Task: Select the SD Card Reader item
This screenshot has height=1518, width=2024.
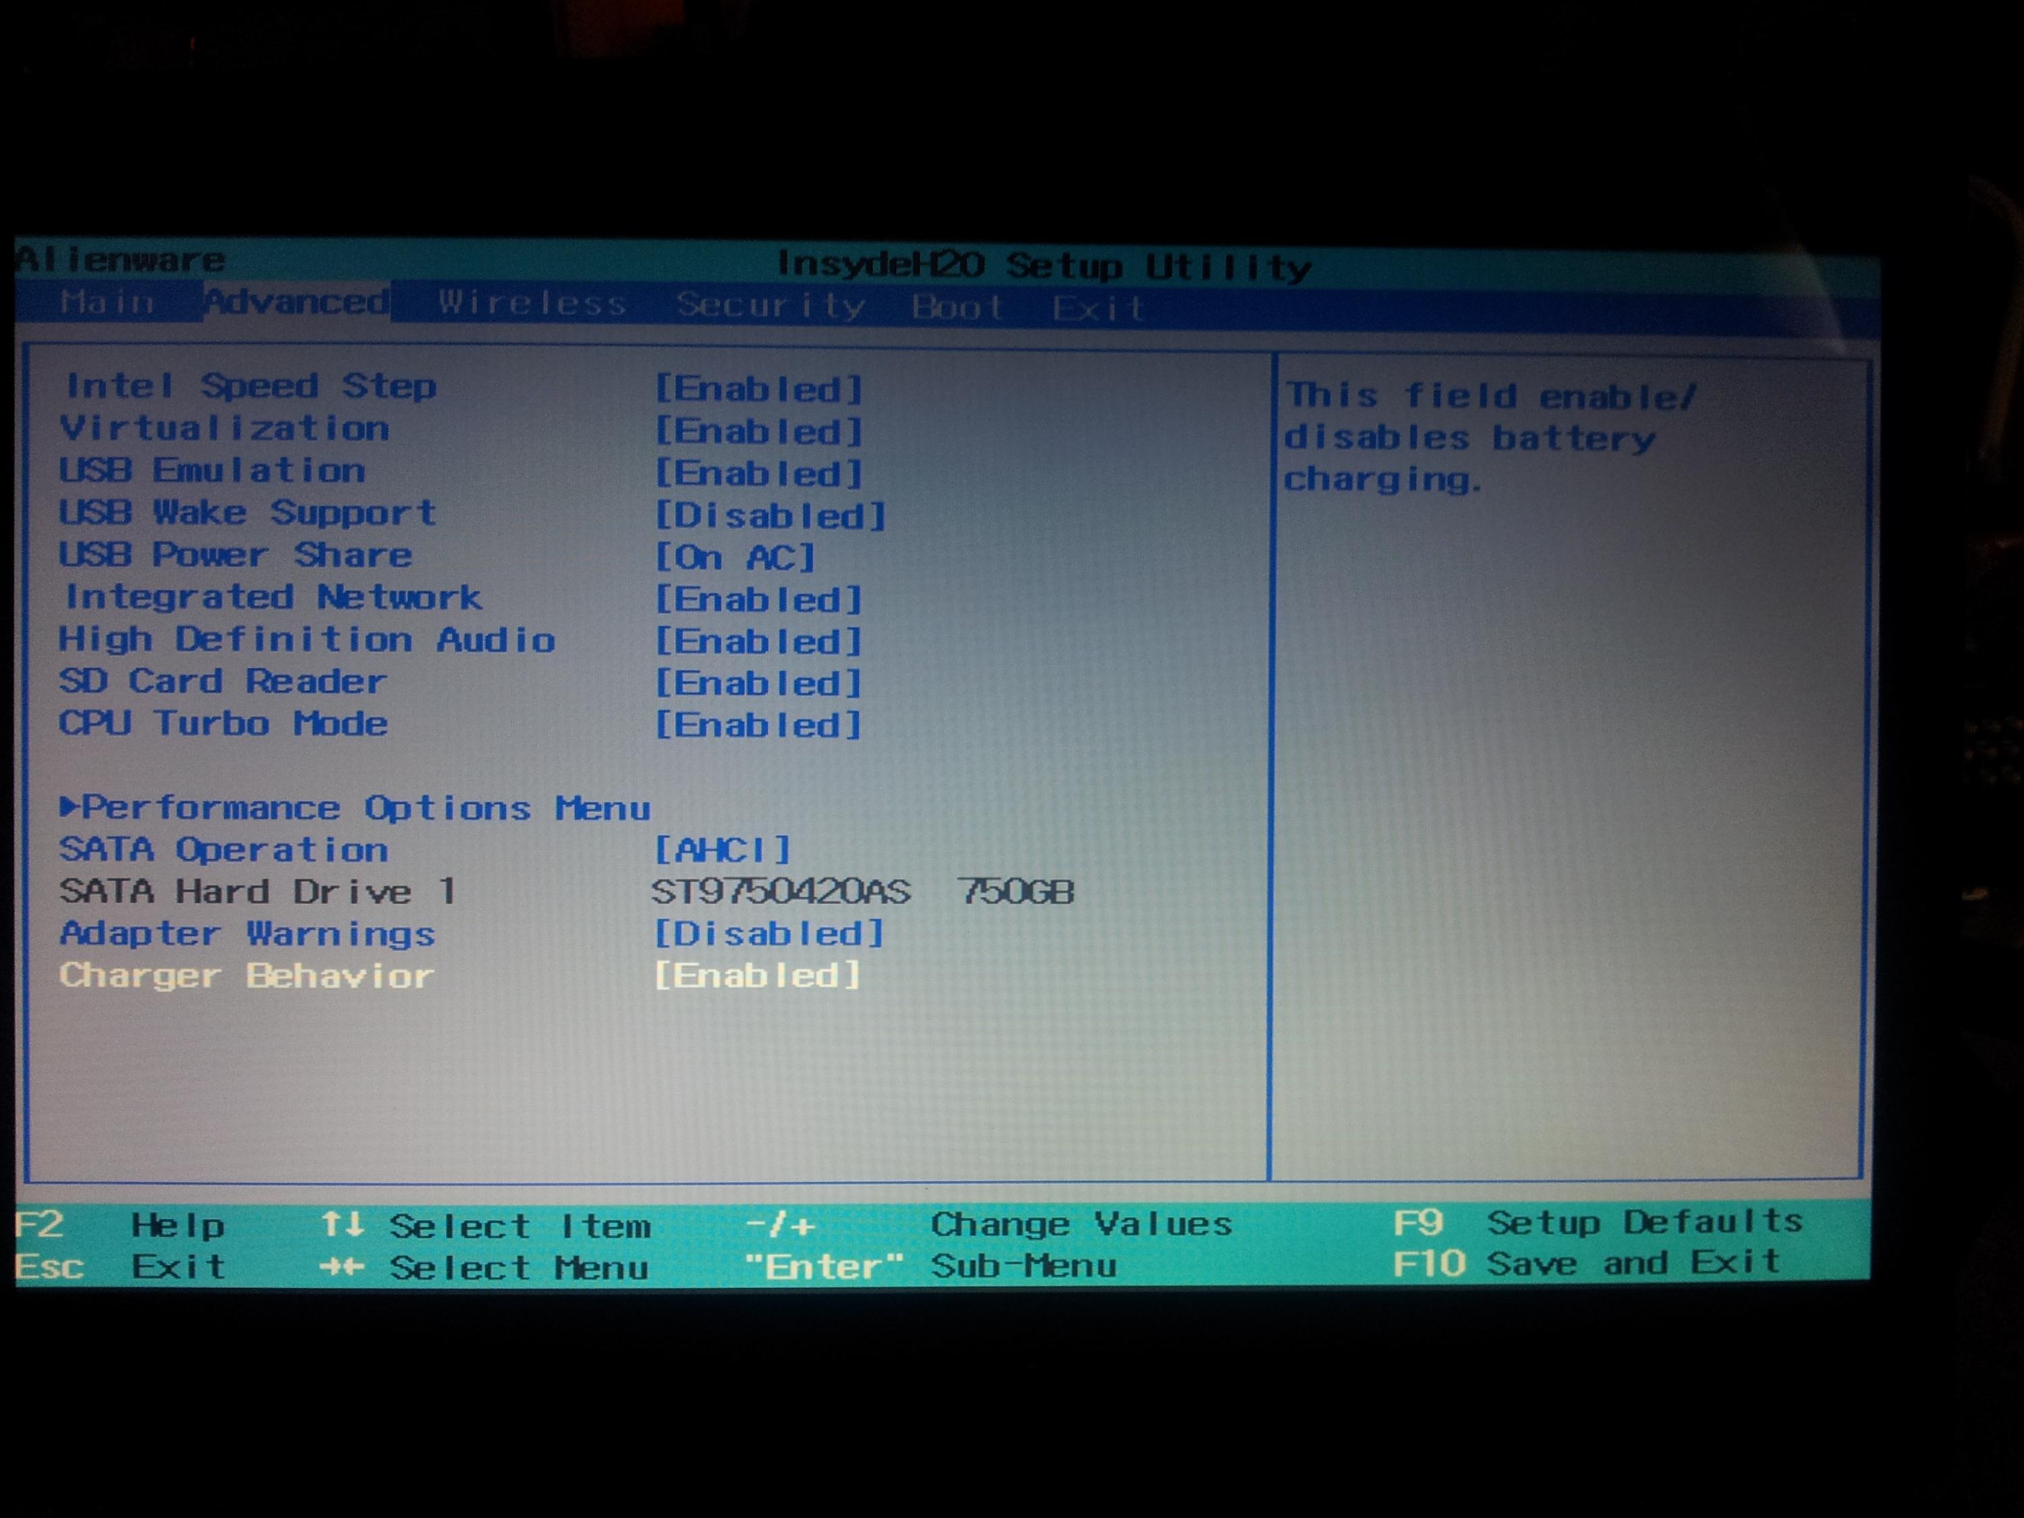Action: tap(223, 681)
